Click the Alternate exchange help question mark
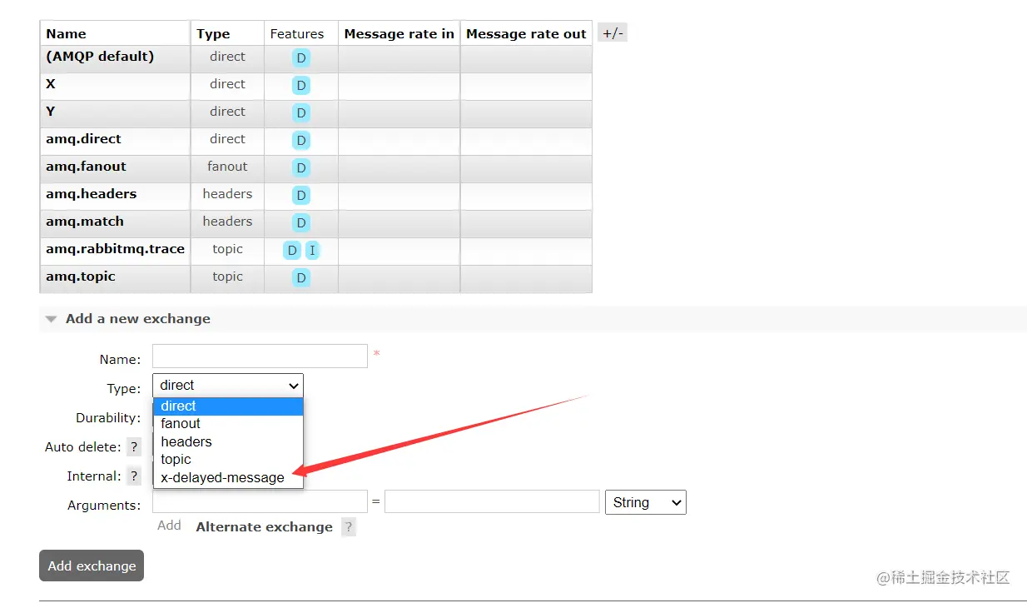Viewport: 1027px width, 603px height. (x=349, y=526)
